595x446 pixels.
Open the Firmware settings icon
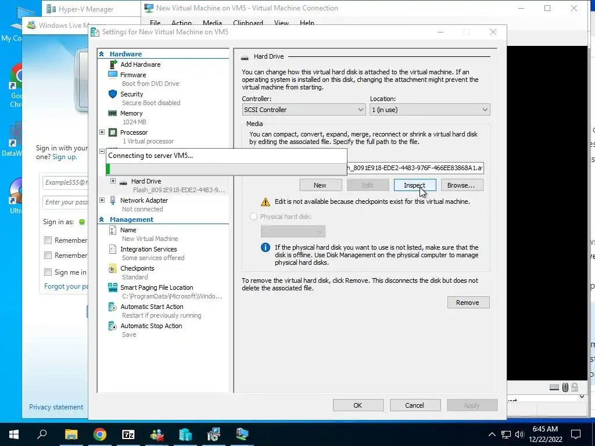pos(113,75)
